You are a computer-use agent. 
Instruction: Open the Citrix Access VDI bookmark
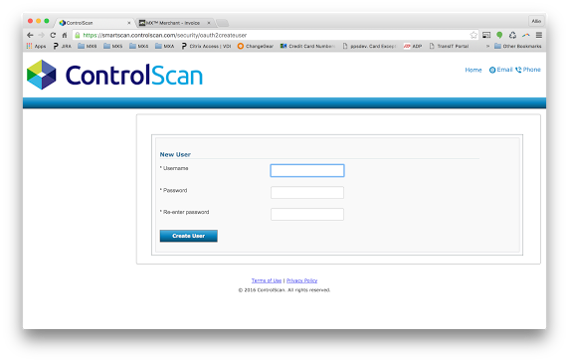(x=206, y=46)
